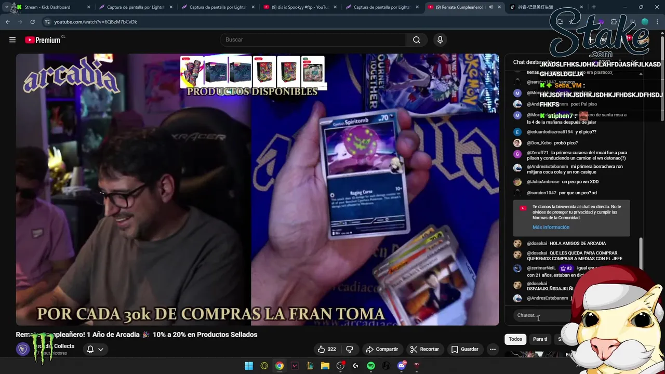Click the search magnifier button
Image resolution: width=665 pixels, height=374 pixels.
[x=417, y=40]
